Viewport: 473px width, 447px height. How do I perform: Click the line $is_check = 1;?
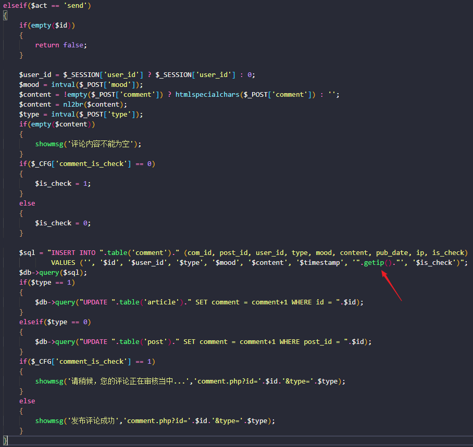[63, 184]
